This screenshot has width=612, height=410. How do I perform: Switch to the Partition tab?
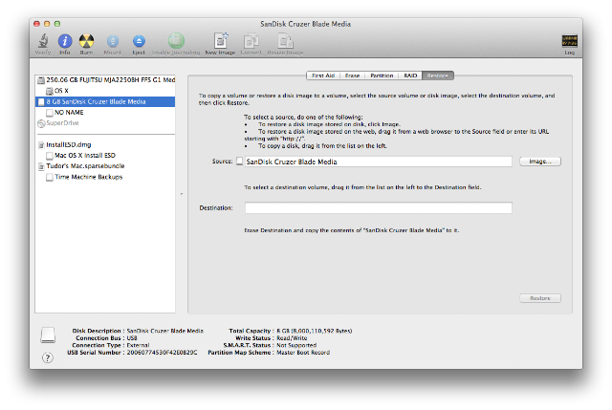click(x=382, y=76)
